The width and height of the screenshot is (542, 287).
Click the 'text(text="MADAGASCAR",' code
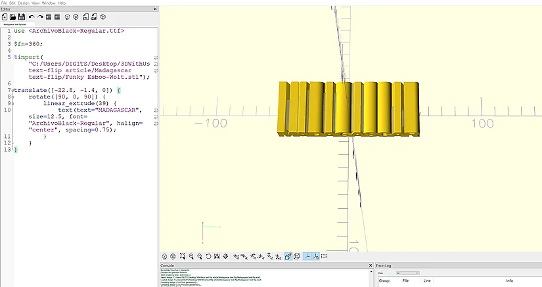pos(101,110)
